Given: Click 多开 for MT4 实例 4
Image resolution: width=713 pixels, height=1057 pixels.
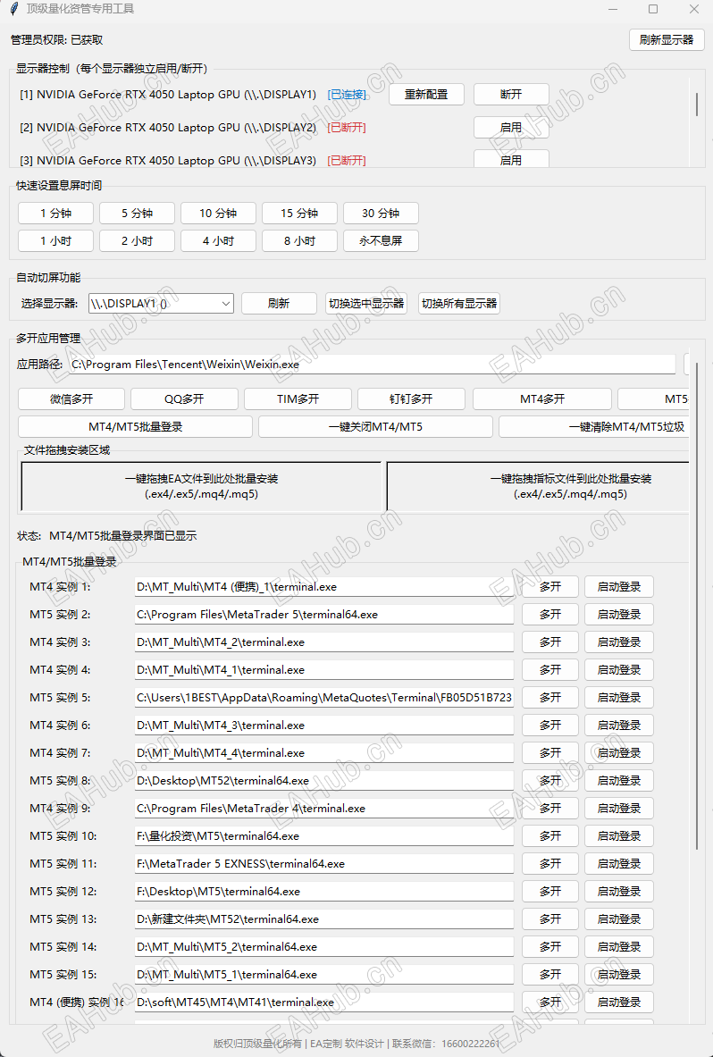Looking at the screenshot, I should 550,669.
